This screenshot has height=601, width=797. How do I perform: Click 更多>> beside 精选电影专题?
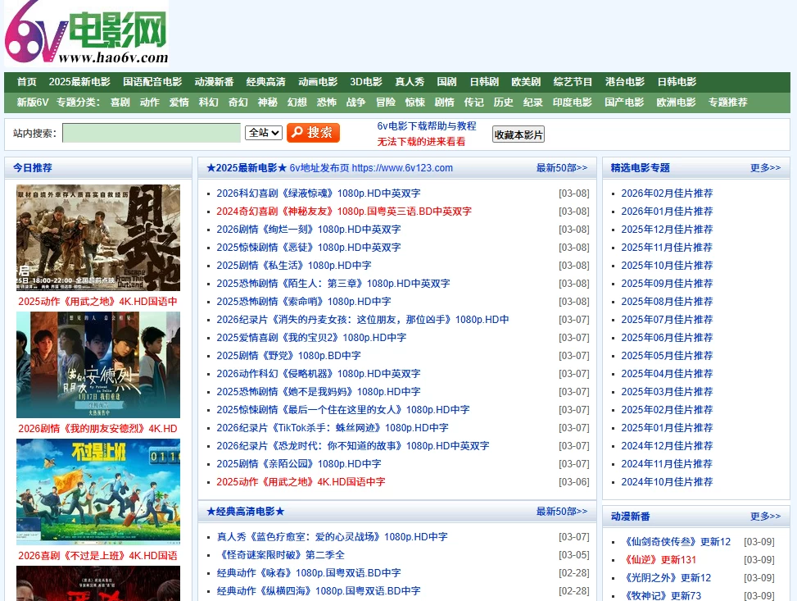pyautogui.click(x=766, y=168)
